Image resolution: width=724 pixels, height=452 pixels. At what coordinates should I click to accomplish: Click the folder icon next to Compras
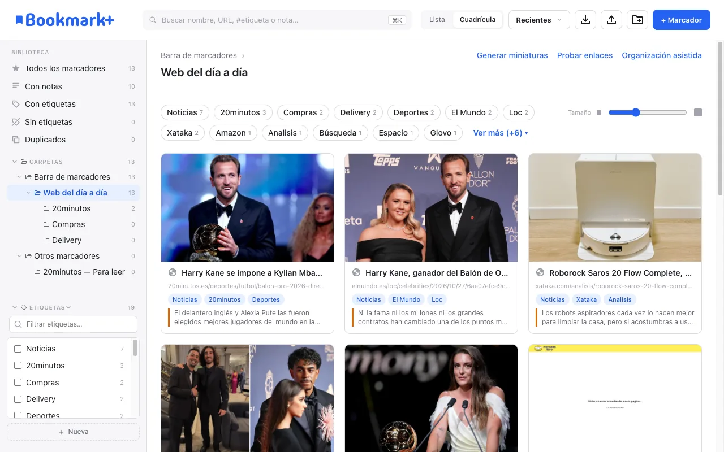point(46,224)
